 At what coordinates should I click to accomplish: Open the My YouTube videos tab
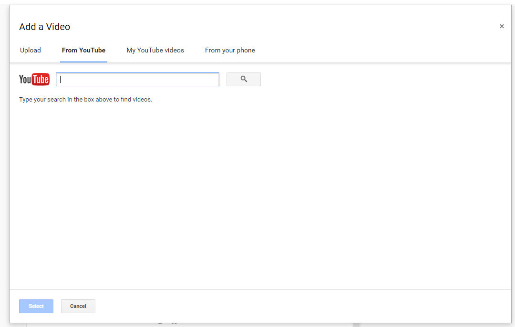pyautogui.click(x=155, y=50)
